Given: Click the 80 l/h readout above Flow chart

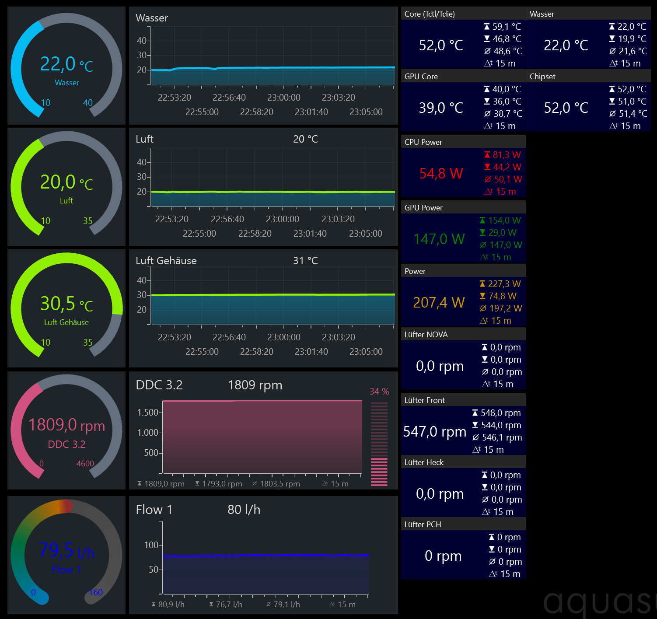Looking at the screenshot, I should 244,510.
